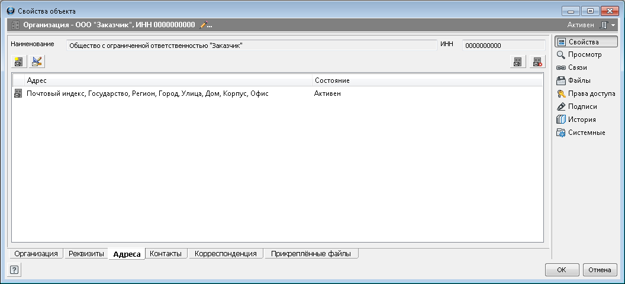Viewport: 625px width, 284px height.
Task: Click the delete address icon with red cross
Action: pos(537,62)
